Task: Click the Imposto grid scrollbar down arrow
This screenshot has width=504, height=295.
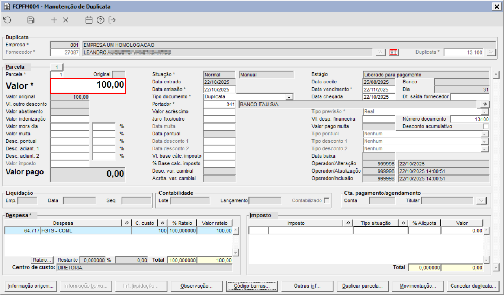Action: pyautogui.click(x=486, y=260)
